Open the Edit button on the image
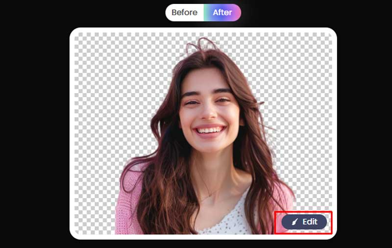392x248 pixels. tap(304, 222)
